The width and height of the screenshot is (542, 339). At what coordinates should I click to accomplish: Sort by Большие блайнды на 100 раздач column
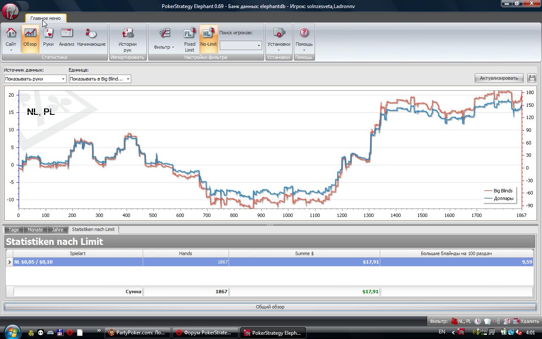[456, 253]
